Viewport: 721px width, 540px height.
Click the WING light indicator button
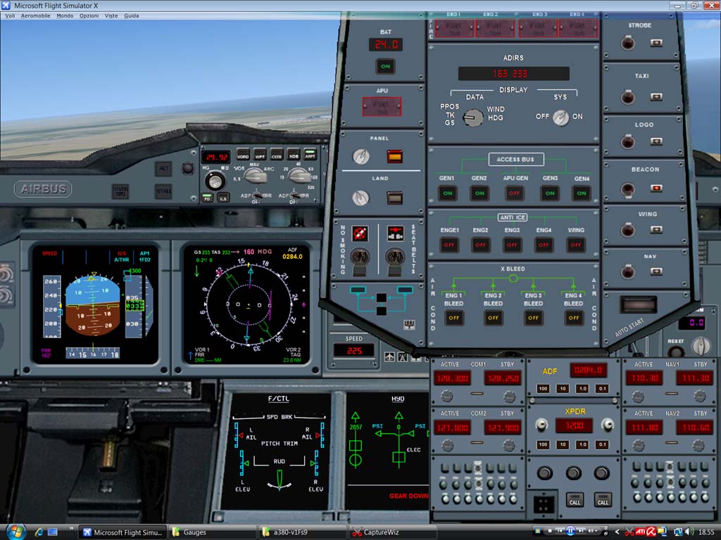656,230
